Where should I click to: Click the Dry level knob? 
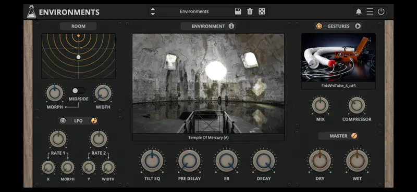320,161
